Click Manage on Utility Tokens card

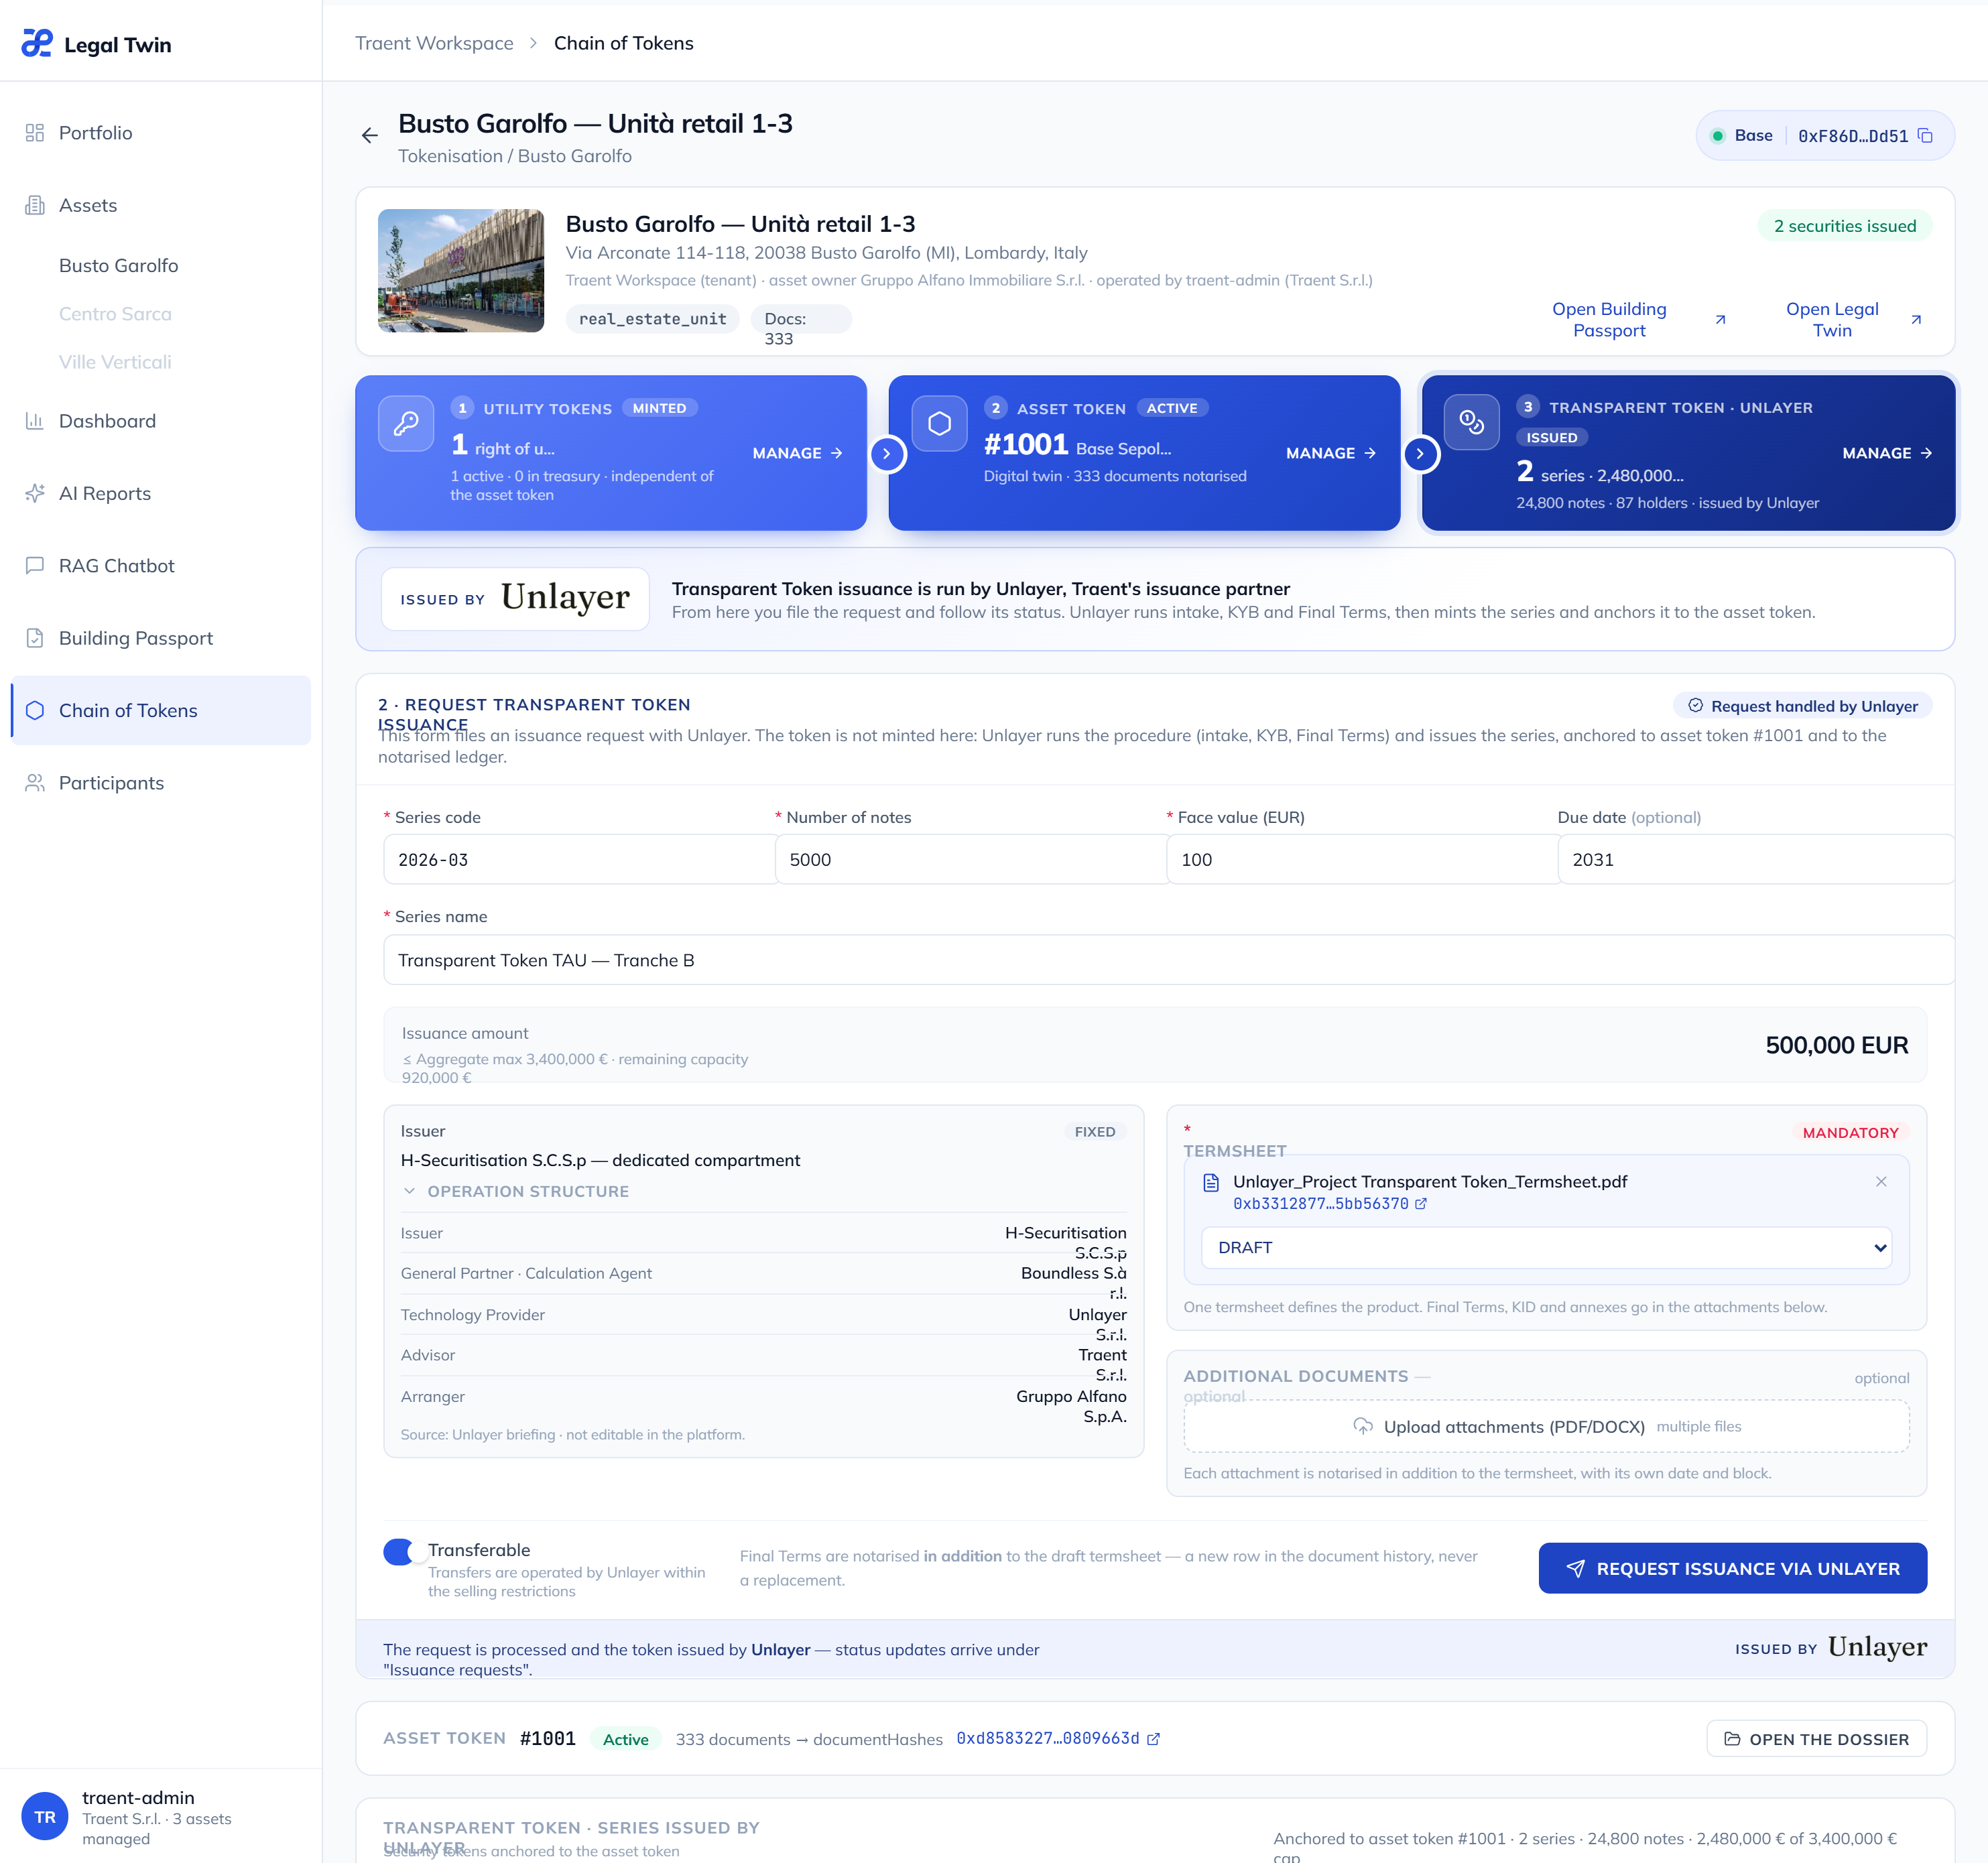797,453
